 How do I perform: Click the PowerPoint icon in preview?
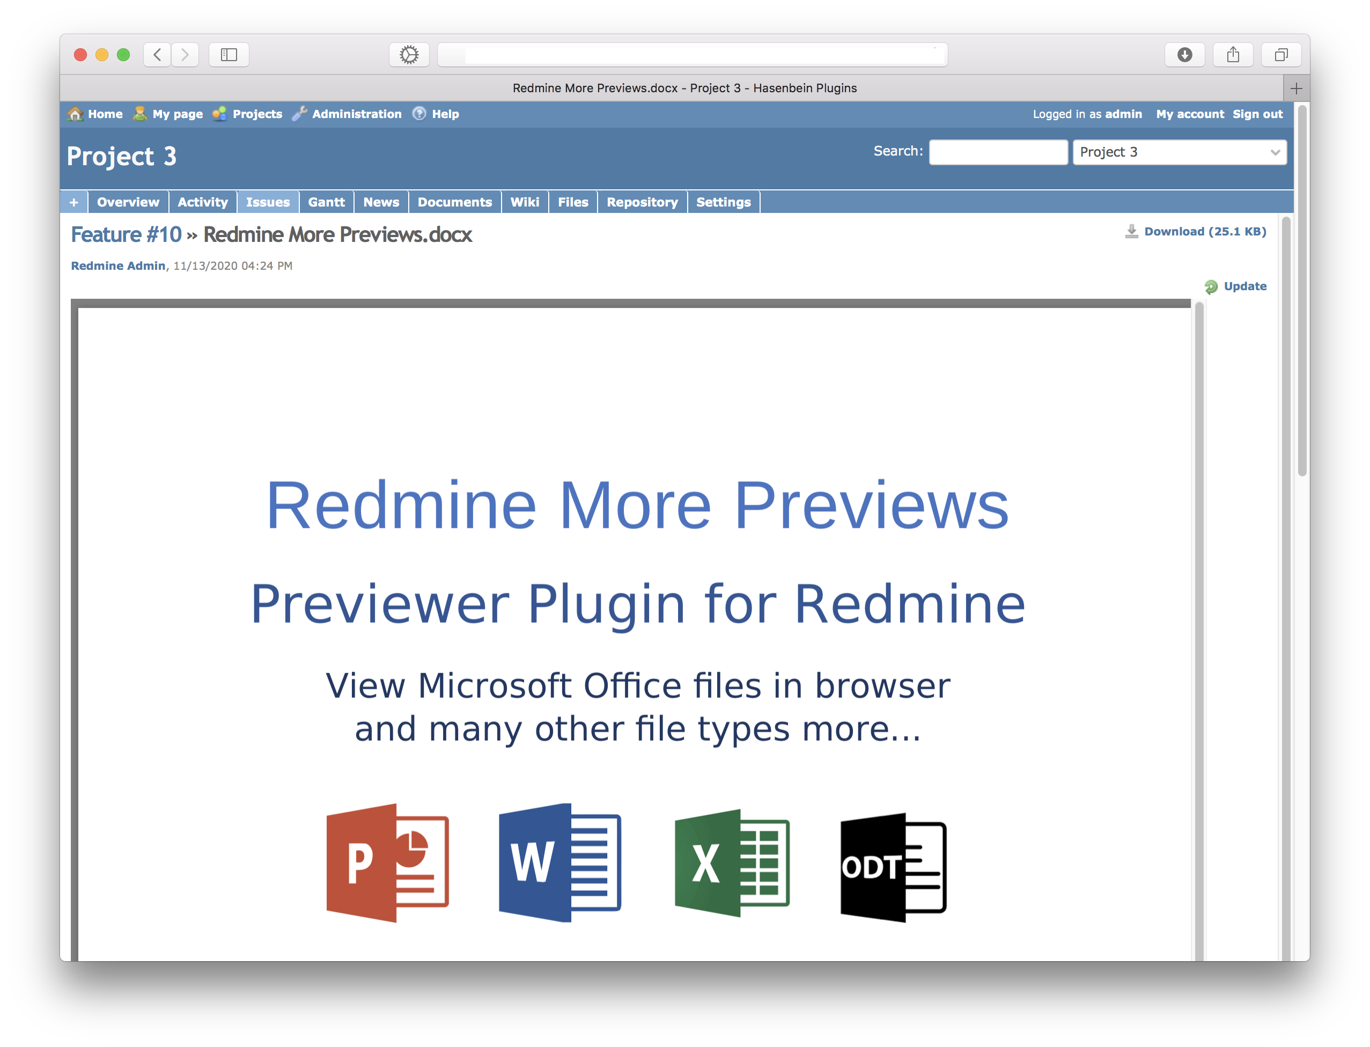[388, 862]
